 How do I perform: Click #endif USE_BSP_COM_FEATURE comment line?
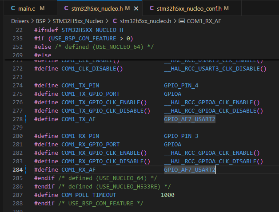click(88, 203)
